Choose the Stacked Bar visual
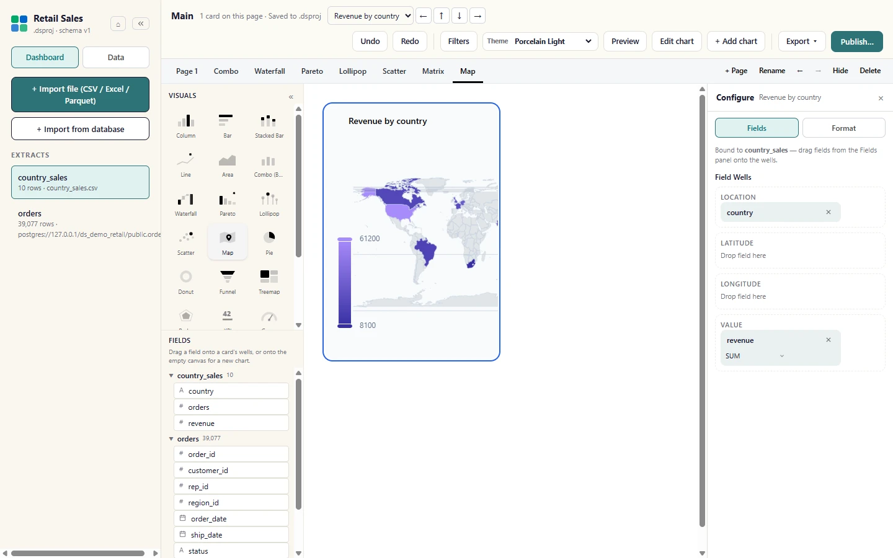This screenshot has height=558, width=893. click(x=269, y=125)
